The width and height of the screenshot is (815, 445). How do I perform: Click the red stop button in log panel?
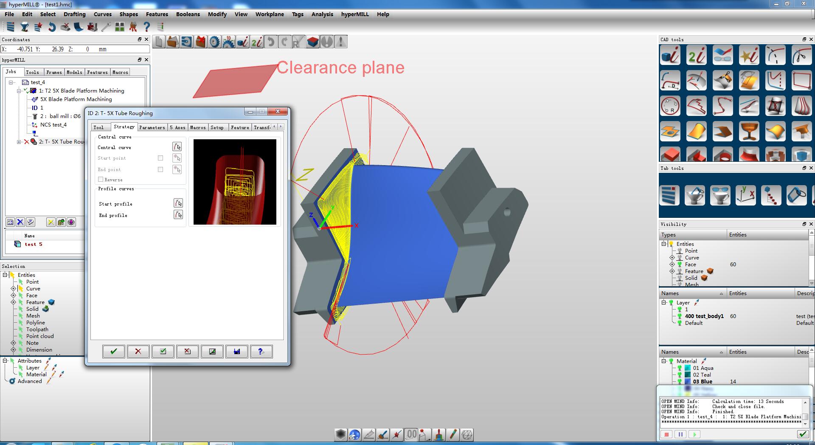tap(666, 434)
